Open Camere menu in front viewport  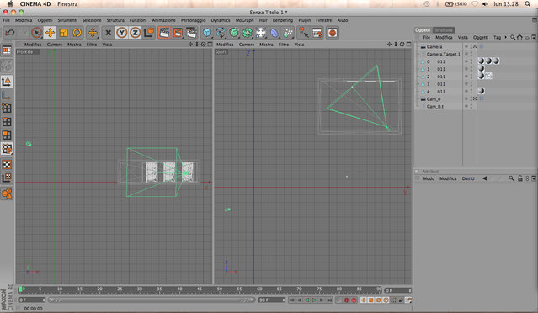[55, 45]
